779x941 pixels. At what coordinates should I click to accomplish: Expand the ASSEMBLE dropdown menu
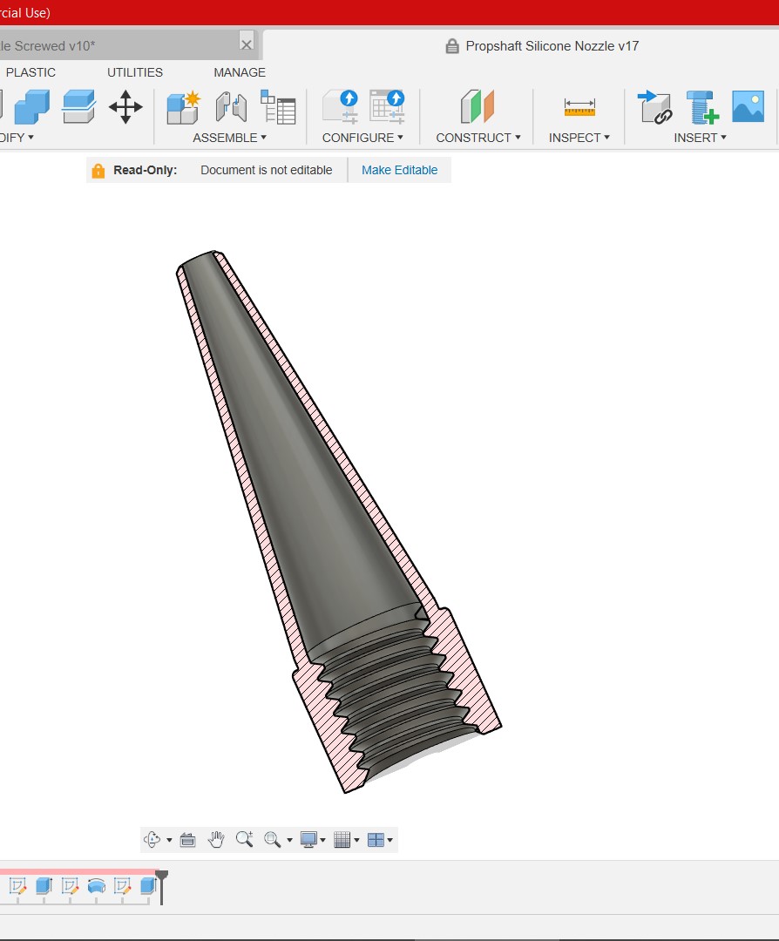tap(230, 138)
